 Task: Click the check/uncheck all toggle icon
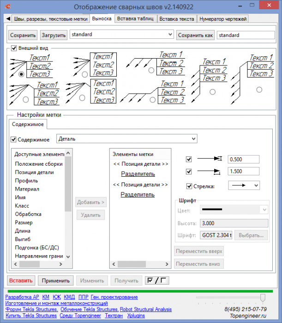[157, 281]
